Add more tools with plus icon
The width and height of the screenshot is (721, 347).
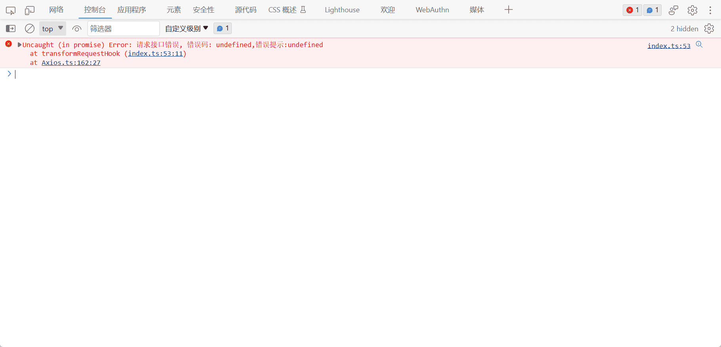tap(509, 10)
